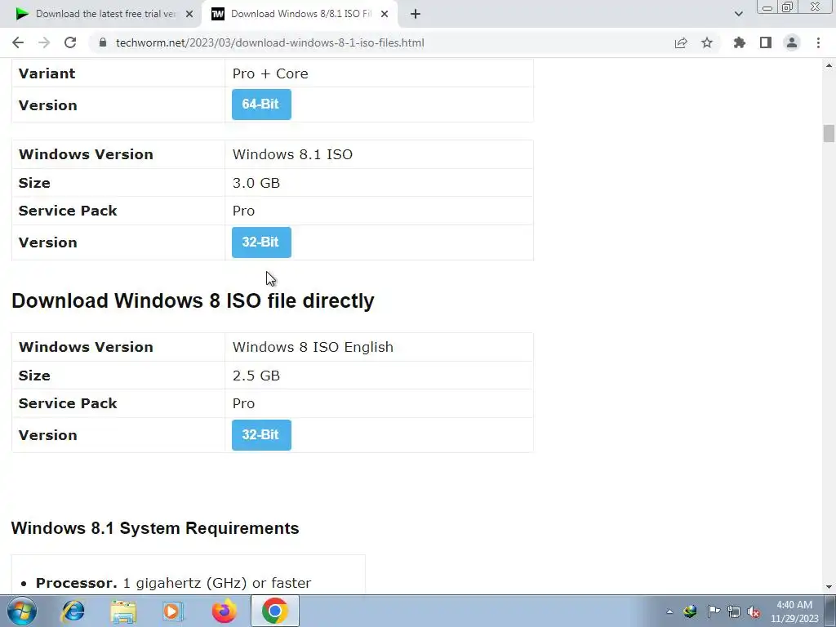Close the 'Download Windows 8/8.1 ISO' tab
Image resolution: width=836 pixels, height=627 pixels.
point(385,14)
